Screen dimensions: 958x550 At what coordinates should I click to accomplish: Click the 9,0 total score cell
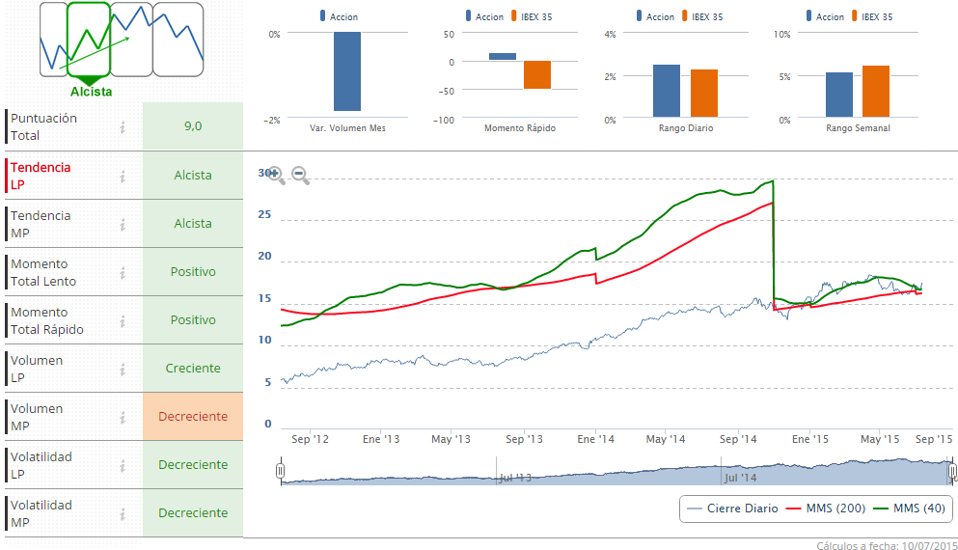tap(193, 126)
